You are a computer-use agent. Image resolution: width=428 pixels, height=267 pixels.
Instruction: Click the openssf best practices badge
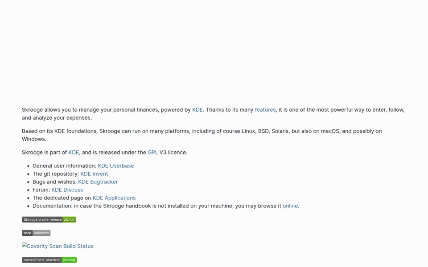coord(49,260)
